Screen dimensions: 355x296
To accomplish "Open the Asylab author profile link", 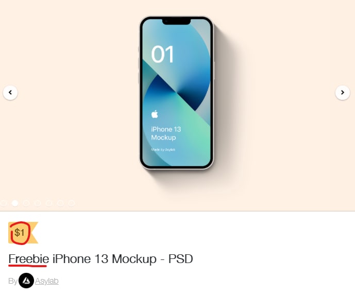I will [47, 281].
